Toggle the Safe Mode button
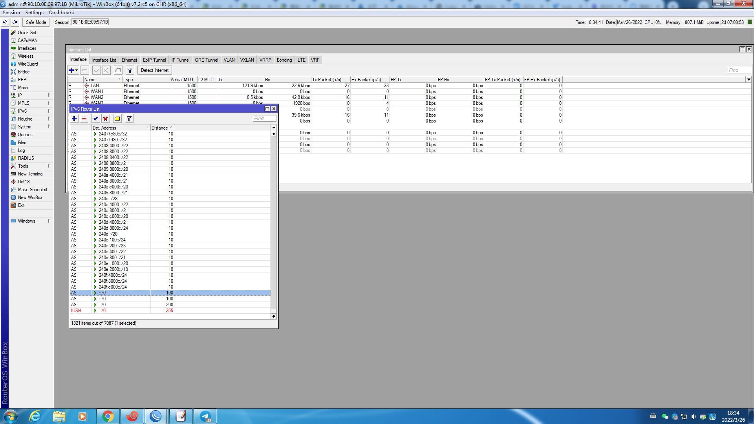Image resolution: width=754 pixels, height=424 pixels. (x=36, y=22)
